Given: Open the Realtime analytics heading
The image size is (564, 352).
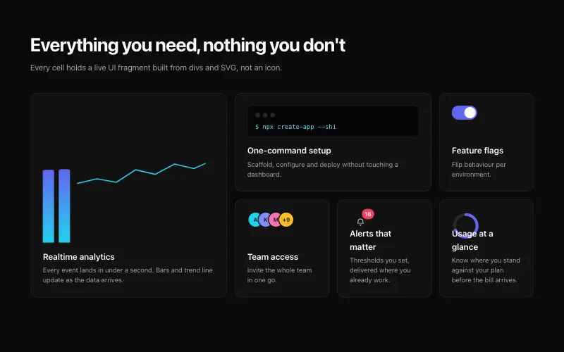Looking at the screenshot, I should coord(79,257).
